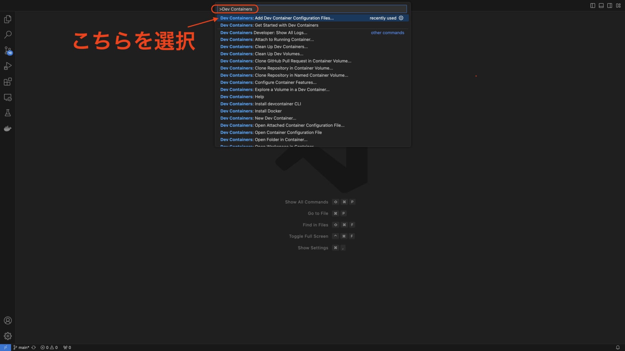Open Customize Layout icon
This screenshot has width=625, height=351.
(618, 6)
